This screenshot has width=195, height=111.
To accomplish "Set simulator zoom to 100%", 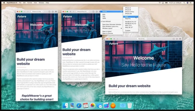I will coord(112,18).
